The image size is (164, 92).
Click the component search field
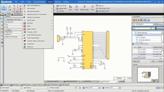[141, 28]
